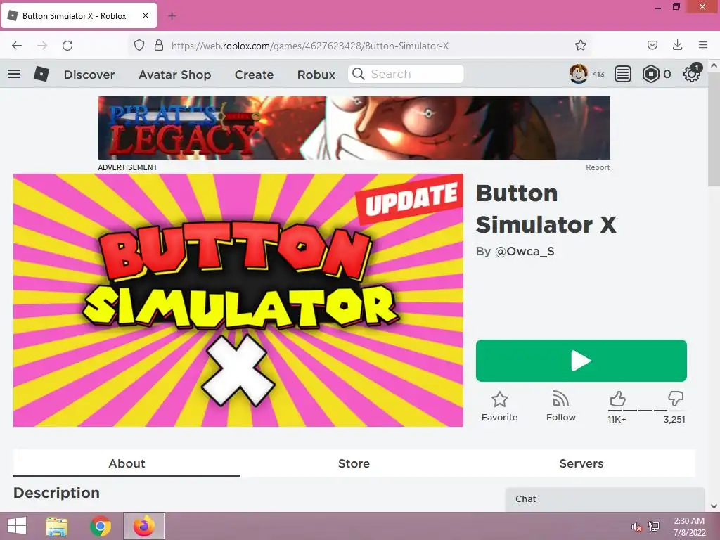Launch File Explorer from taskbar
This screenshot has width=720, height=540.
pos(57,526)
